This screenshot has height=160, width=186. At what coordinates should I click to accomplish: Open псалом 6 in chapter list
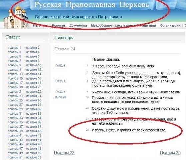33,56
